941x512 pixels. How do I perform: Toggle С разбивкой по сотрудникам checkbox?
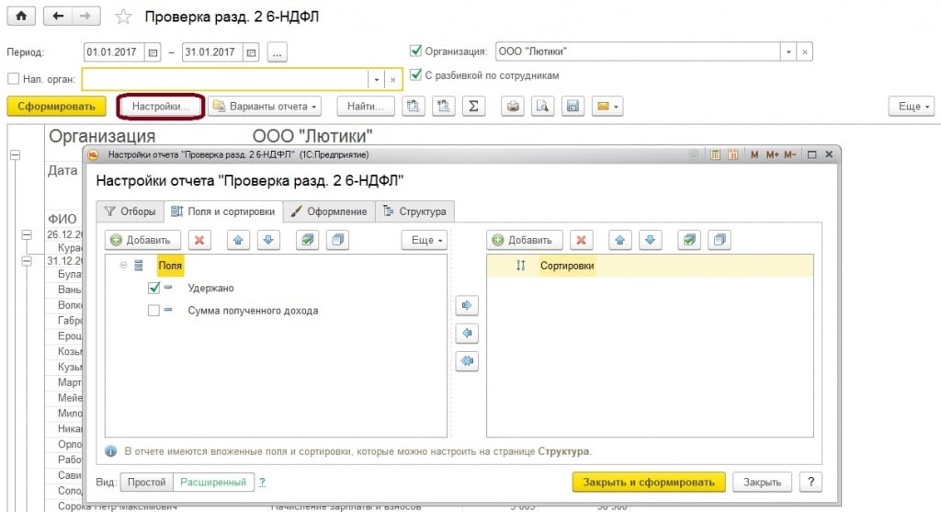coord(416,75)
